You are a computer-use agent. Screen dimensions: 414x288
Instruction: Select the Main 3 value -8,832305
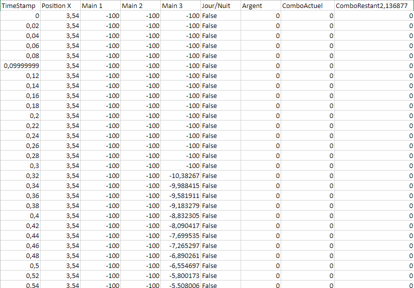pos(181,216)
